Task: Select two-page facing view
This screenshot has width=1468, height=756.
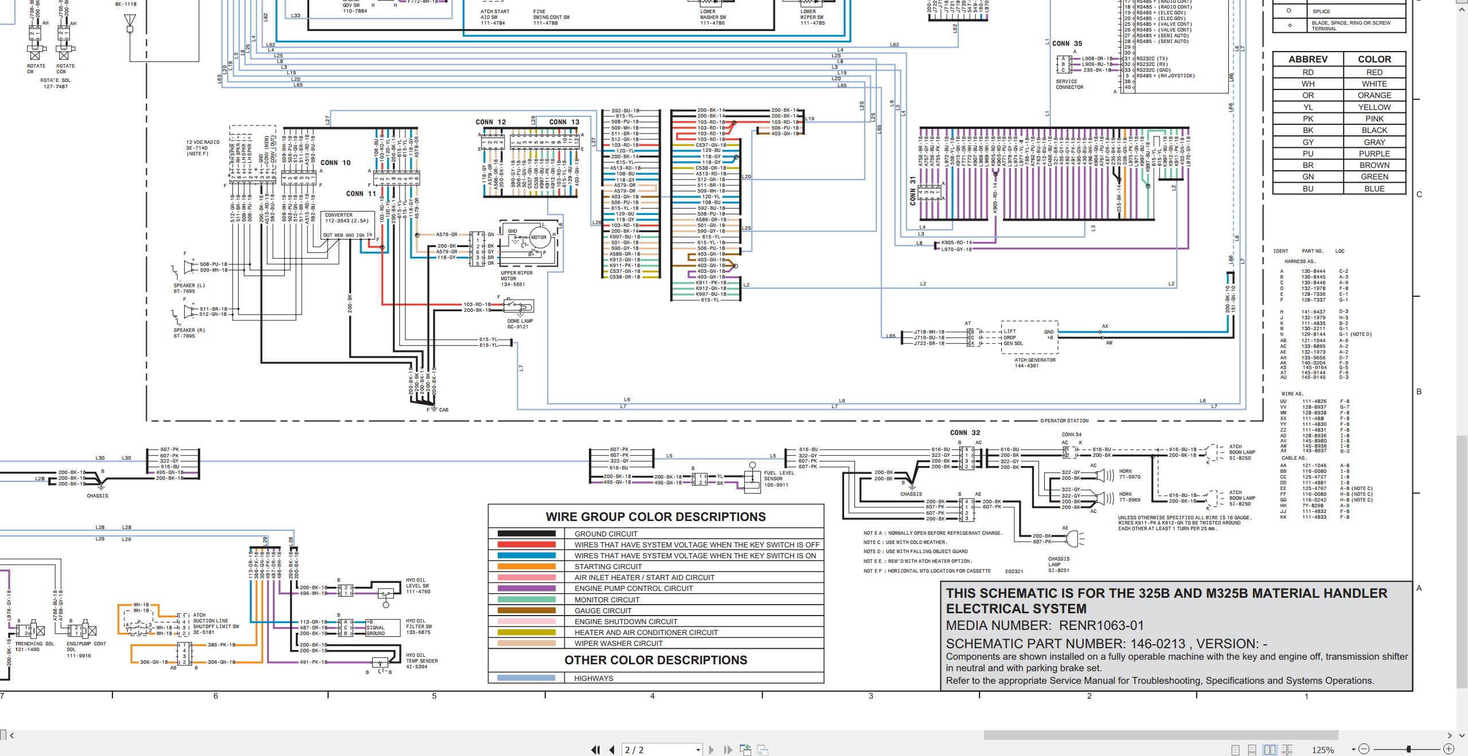Action: coord(1270,750)
